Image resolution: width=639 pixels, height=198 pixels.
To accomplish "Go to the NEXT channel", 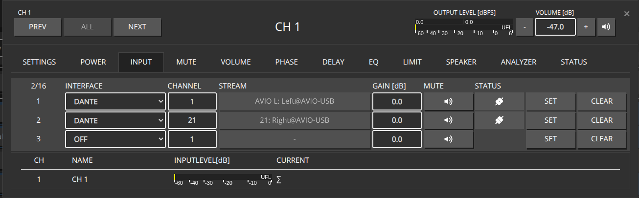I will coord(137,27).
